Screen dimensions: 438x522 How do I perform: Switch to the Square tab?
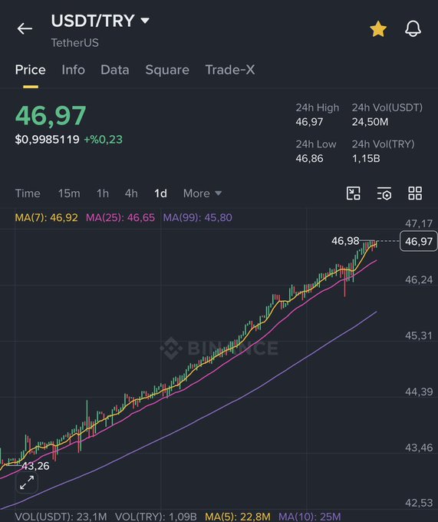point(167,70)
